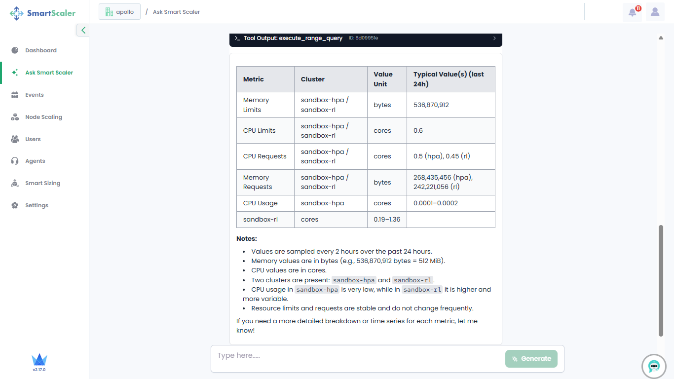Click the Settings gear icon
The width and height of the screenshot is (674, 379).
(x=15, y=205)
